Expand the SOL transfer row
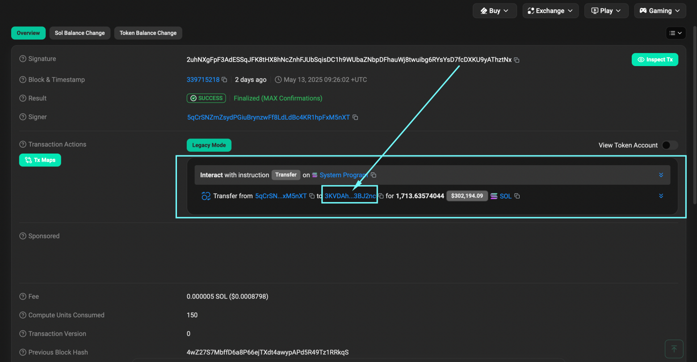697x362 pixels. (x=661, y=196)
